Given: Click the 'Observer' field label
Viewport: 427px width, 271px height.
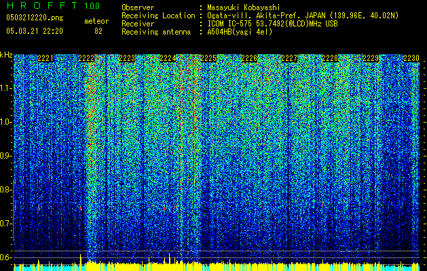Looking at the screenshot, I should pos(138,8).
